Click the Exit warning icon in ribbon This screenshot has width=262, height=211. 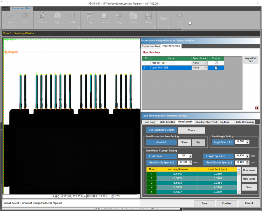click(x=180, y=16)
